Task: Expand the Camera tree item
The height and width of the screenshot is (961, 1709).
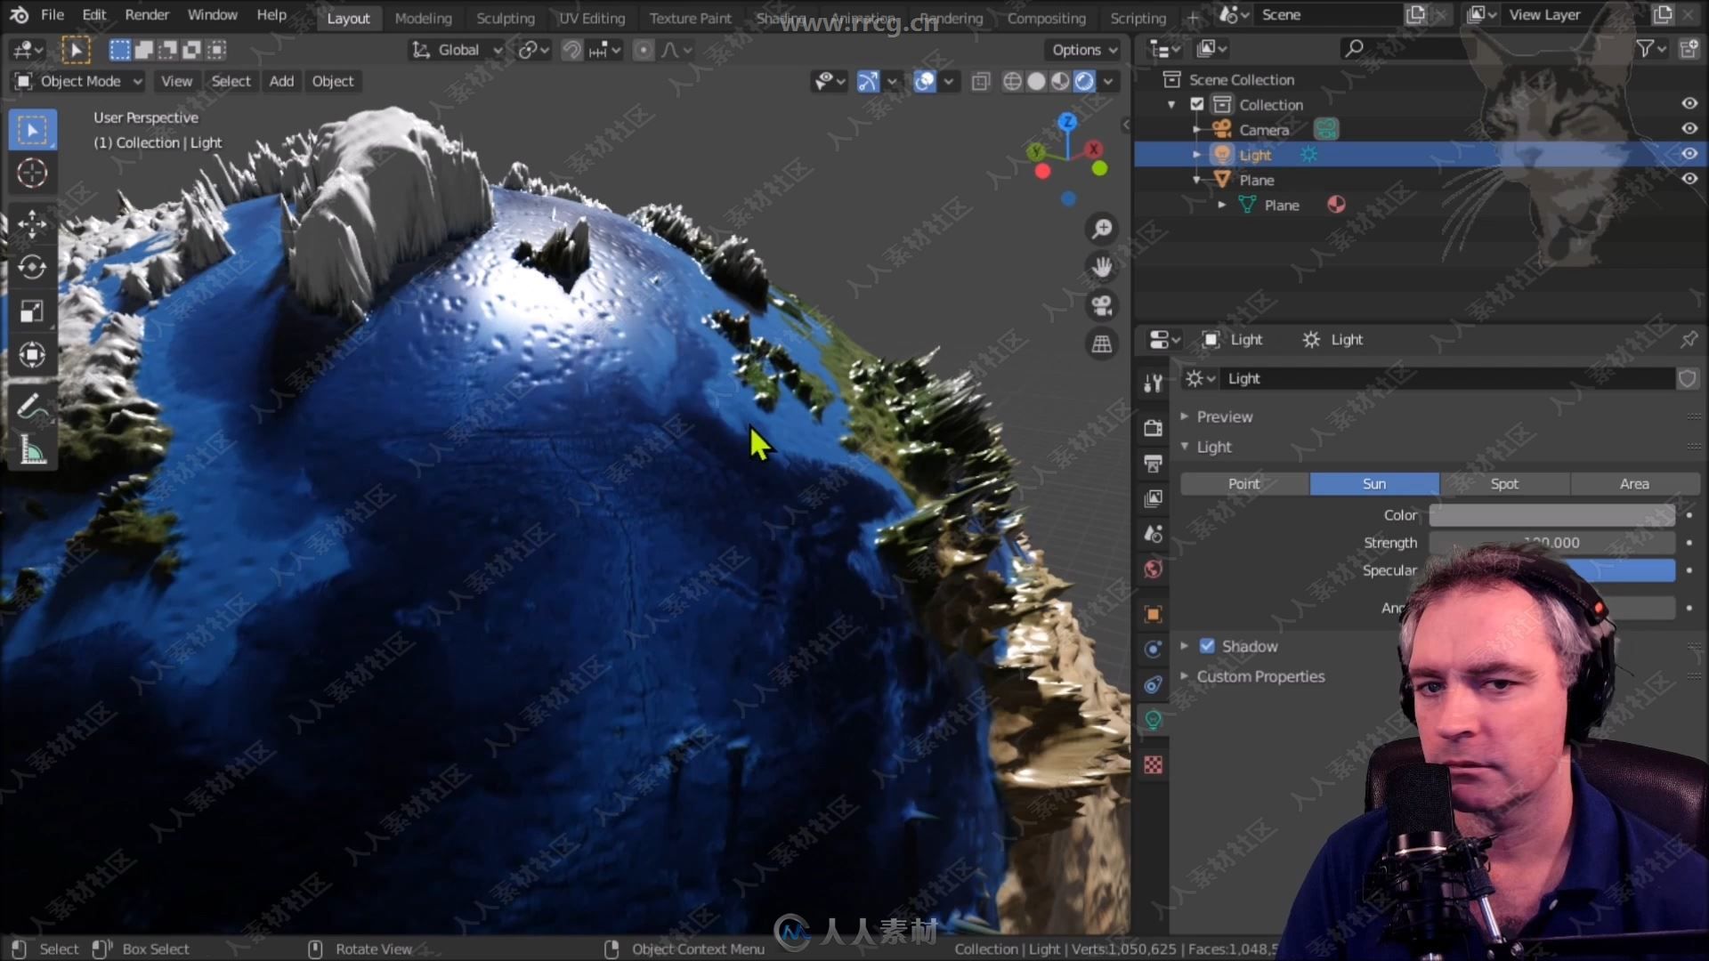Action: [x=1197, y=130]
